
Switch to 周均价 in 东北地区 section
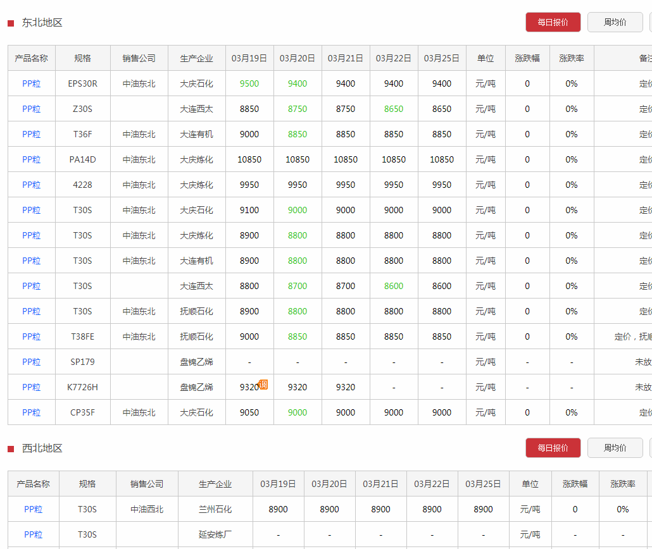tap(615, 22)
